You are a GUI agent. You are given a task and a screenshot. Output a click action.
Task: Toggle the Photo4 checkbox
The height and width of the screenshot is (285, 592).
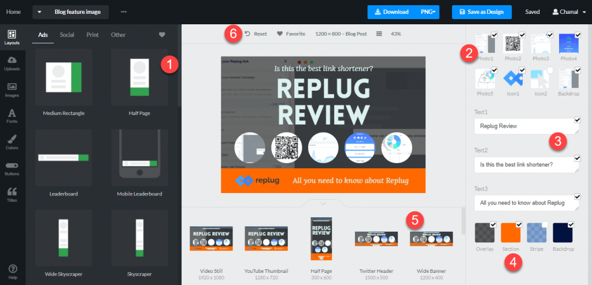(578, 35)
